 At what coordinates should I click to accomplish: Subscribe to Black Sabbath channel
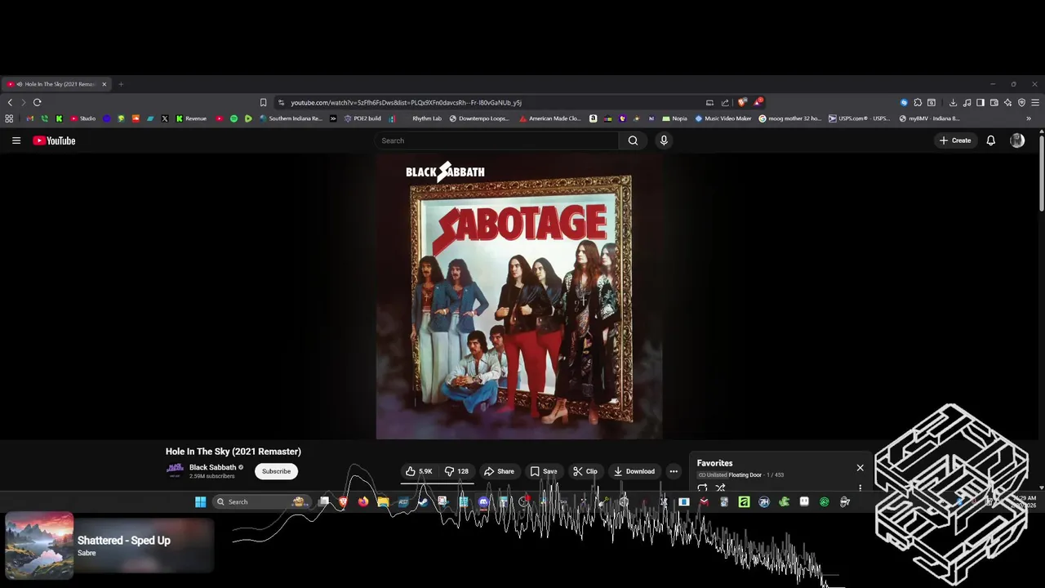(276, 471)
